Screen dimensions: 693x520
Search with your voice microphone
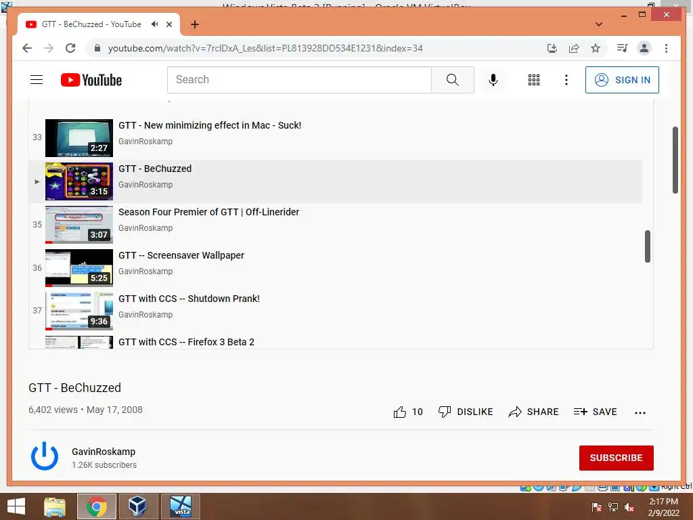493,80
